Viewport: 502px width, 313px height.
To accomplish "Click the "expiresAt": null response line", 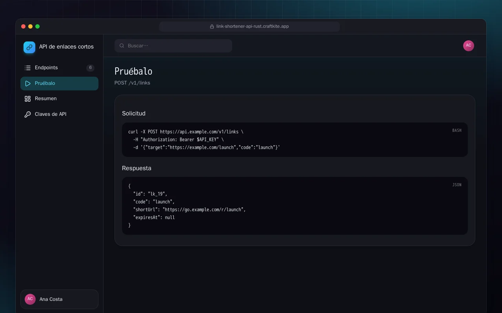I will click(154, 218).
